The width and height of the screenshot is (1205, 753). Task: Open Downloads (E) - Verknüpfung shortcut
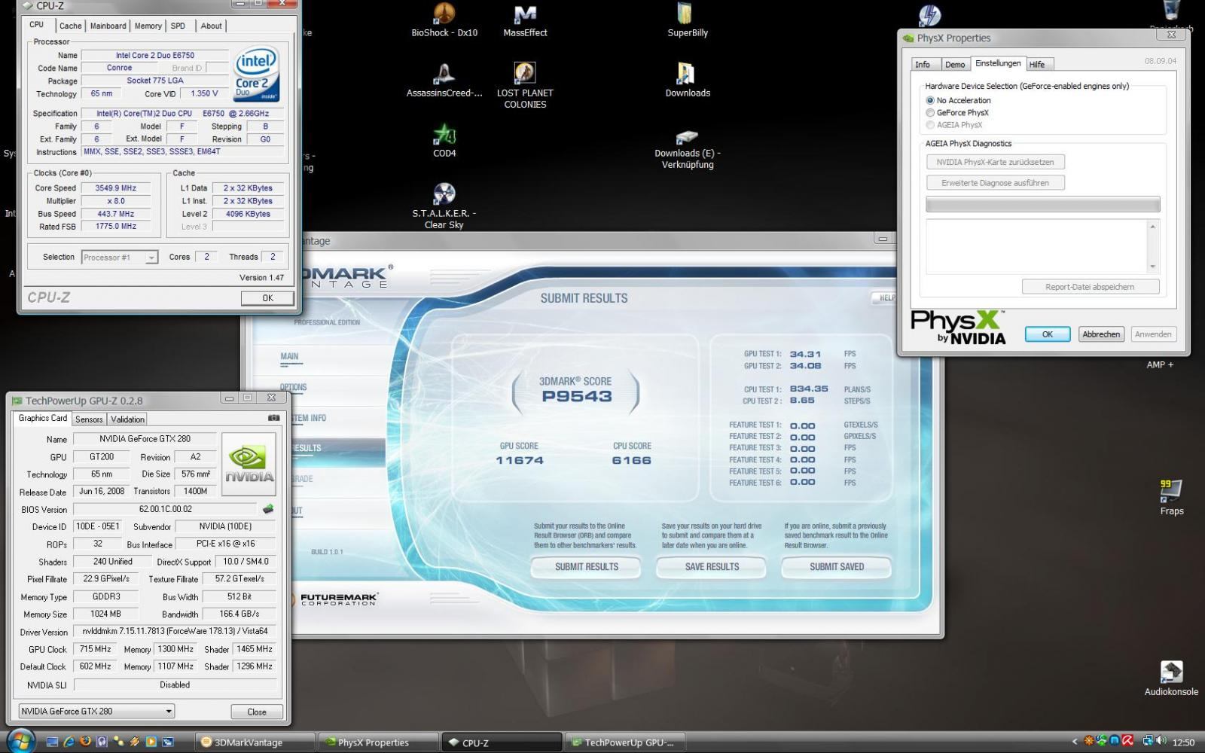click(688, 148)
